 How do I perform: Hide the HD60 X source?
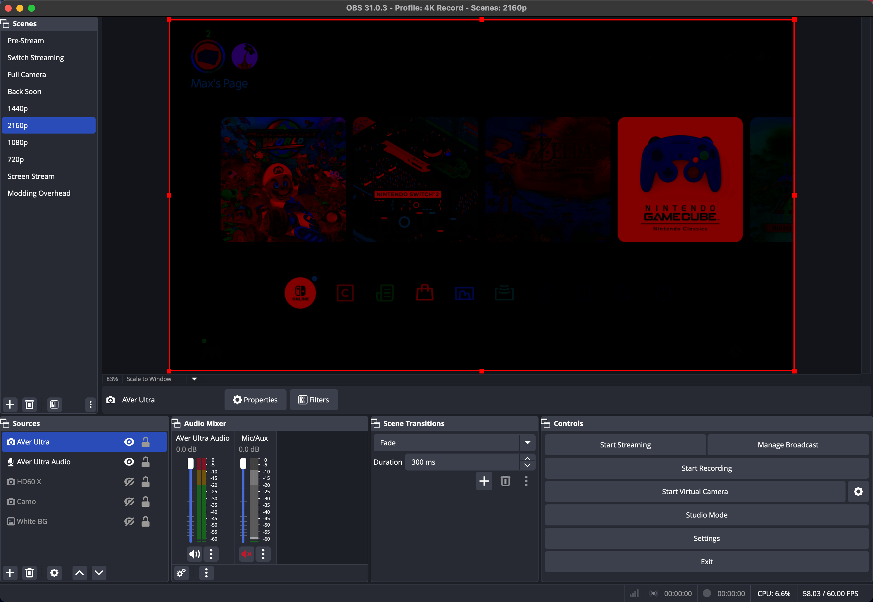tap(130, 481)
